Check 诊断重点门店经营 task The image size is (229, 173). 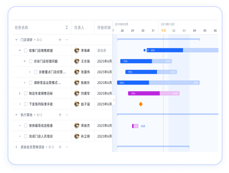(36, 72)
